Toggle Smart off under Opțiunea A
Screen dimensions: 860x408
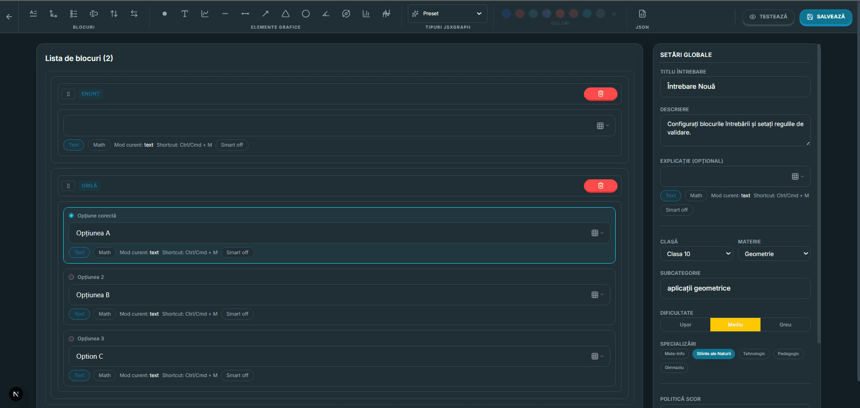pyautogui.click(x=238, y=252)
